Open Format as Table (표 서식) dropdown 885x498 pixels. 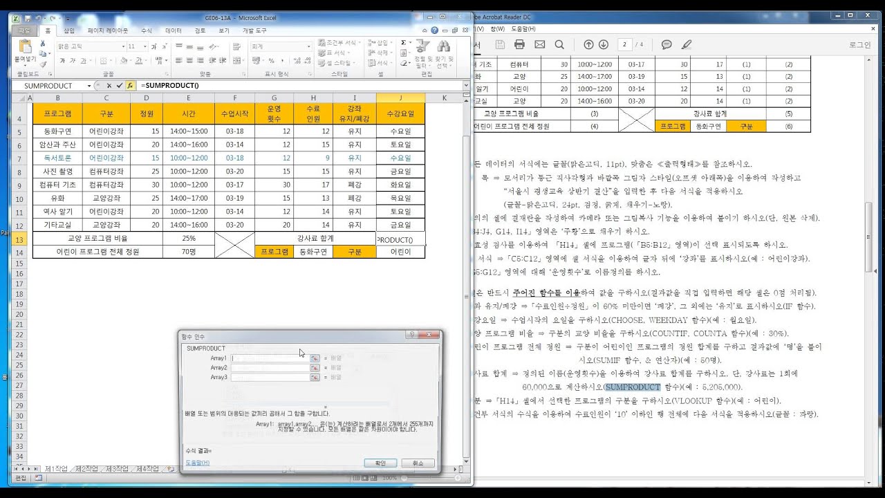pyautogui.click(x=335, y=53)
